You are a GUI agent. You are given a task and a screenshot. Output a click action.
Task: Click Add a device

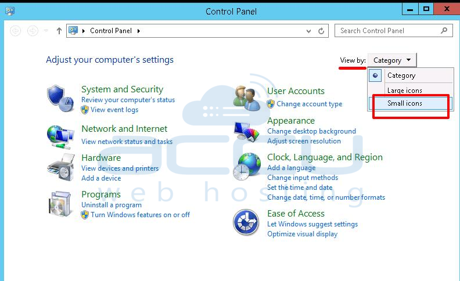(x=101, y=178)
